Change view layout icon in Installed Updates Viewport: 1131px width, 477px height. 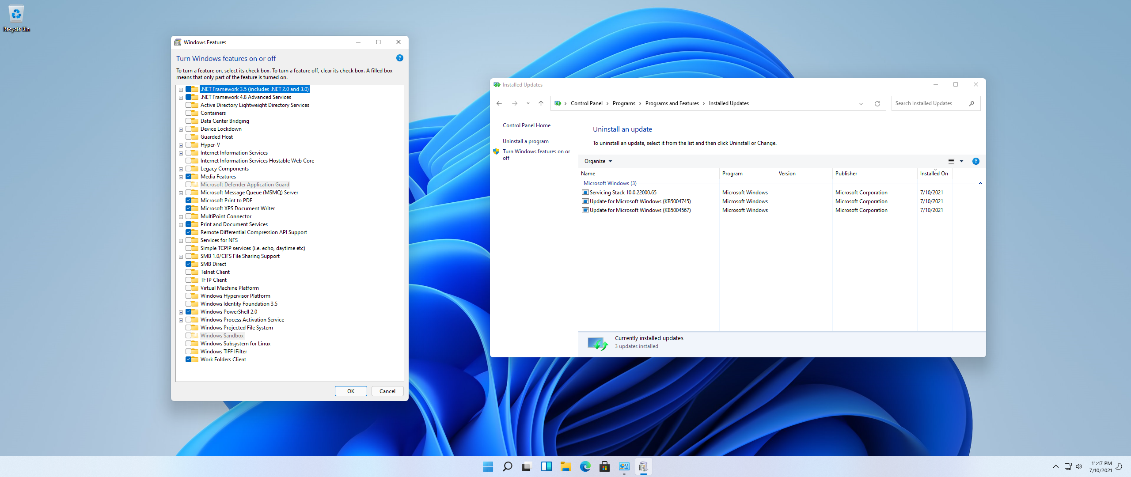(951, 161)
